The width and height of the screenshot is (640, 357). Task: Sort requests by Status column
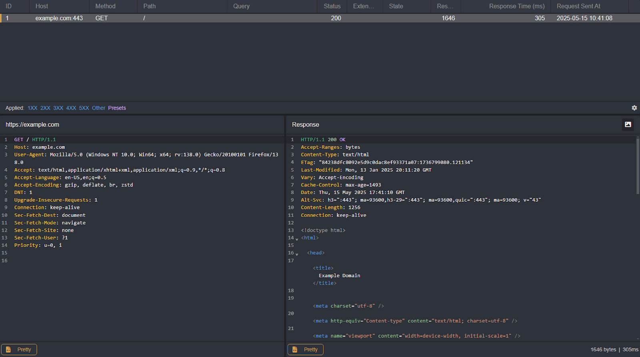[x=332, y=6]
